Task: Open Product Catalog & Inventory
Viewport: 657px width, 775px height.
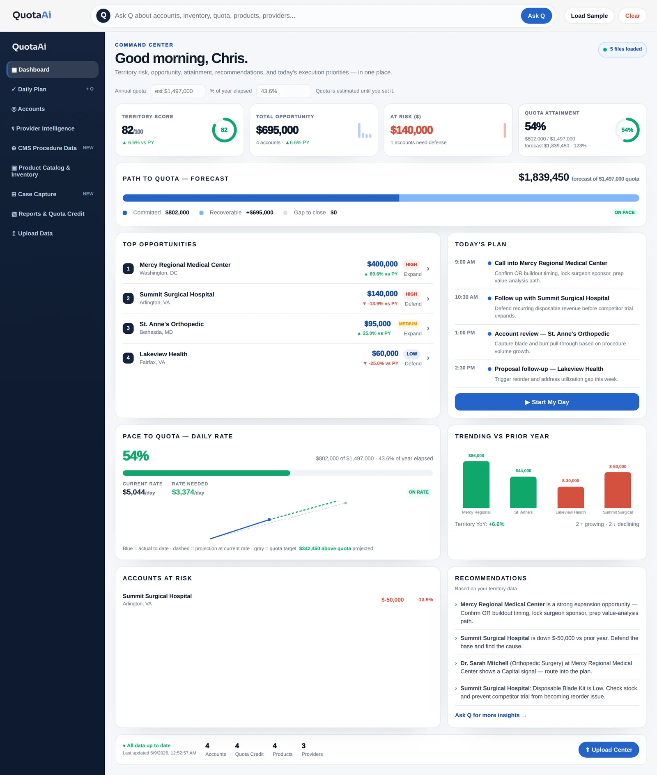Action: tap(53, 171)
